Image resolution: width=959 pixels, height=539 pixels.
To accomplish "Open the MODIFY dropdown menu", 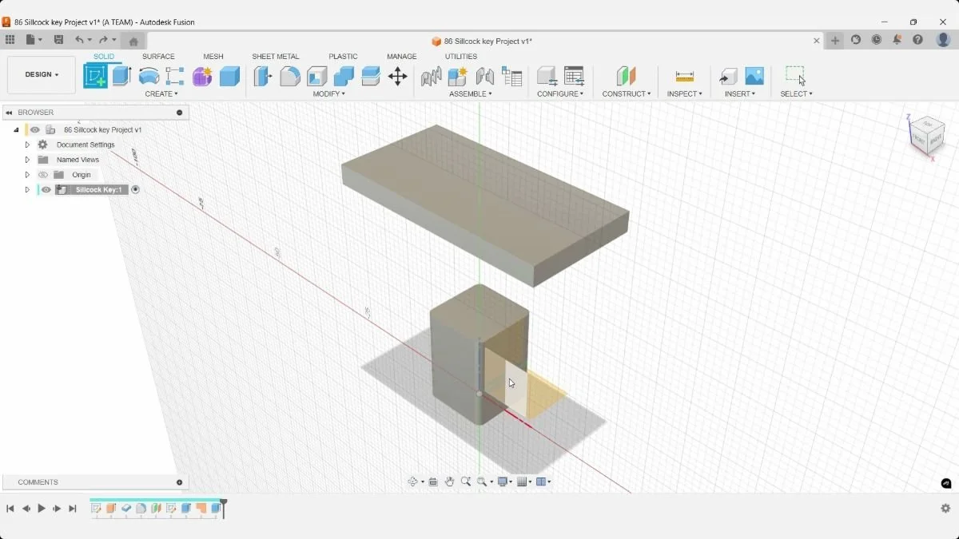I will pyautogui.click(x=328, y=94).
